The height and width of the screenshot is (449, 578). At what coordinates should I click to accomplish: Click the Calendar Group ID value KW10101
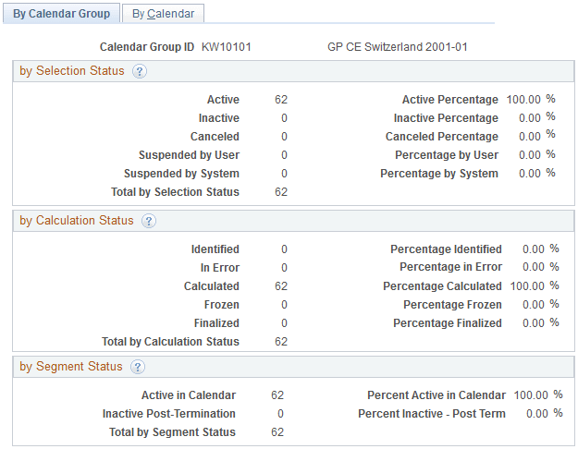pos(227,46)
